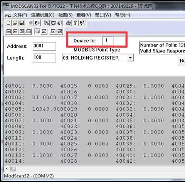Select register 40003 value 21.0000
The height and width of the screenshot is (182, 185).
pos(44,97)
